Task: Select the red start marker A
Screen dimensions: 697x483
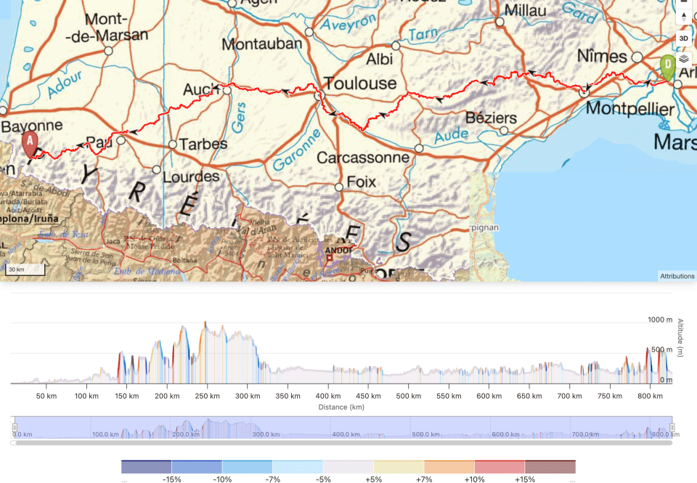Action: click(30, 142)
